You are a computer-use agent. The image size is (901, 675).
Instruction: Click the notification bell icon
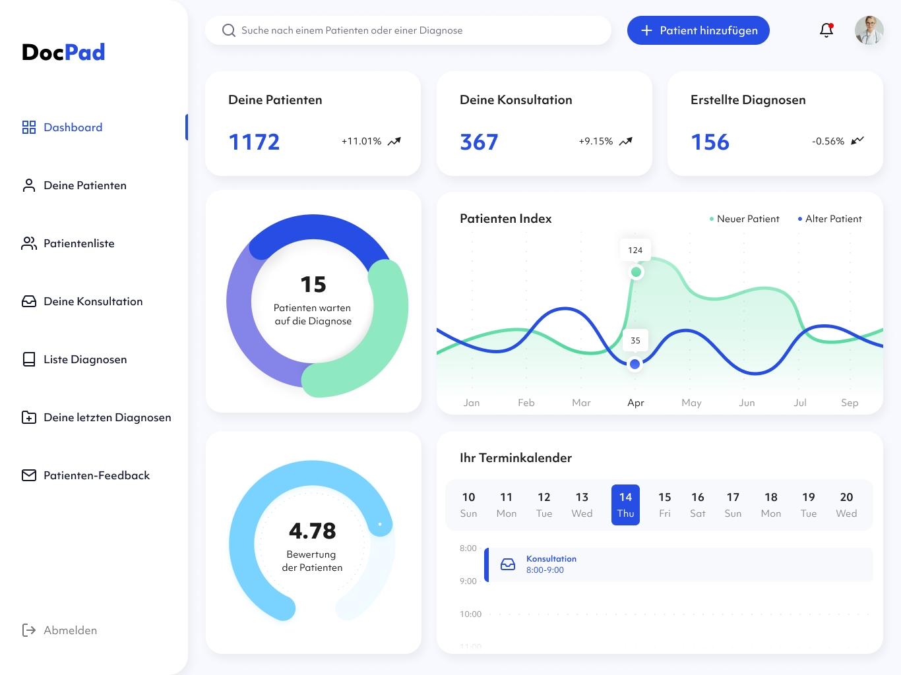pos(826,30)
